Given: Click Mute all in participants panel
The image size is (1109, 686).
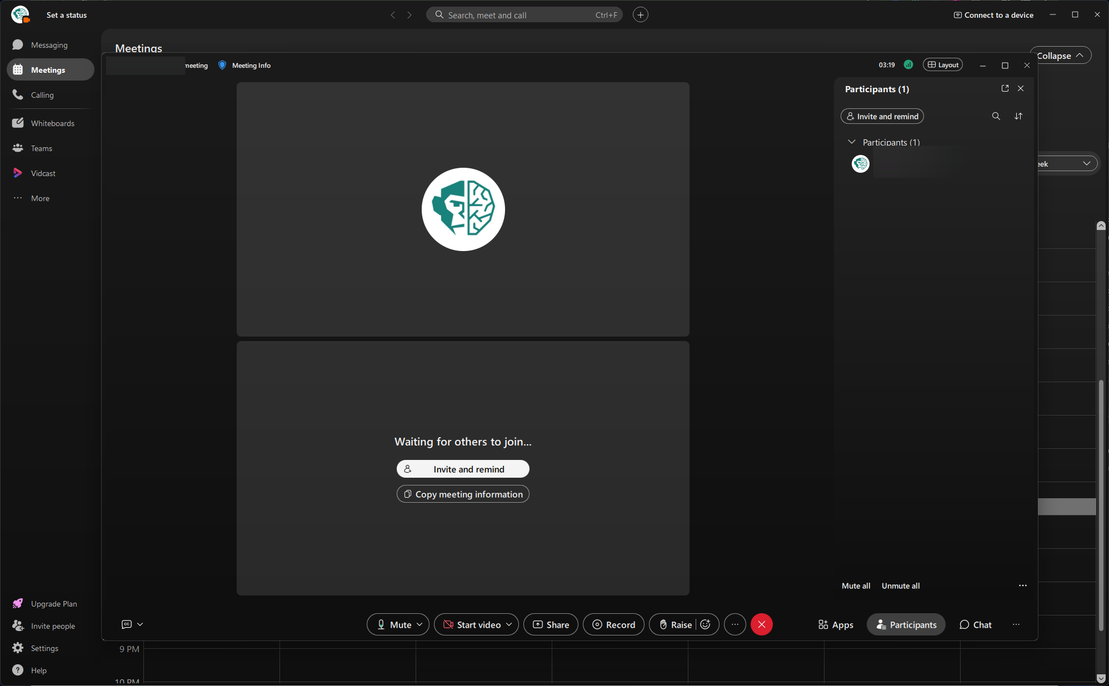Looking at the screenshot, I should [856, 585].
